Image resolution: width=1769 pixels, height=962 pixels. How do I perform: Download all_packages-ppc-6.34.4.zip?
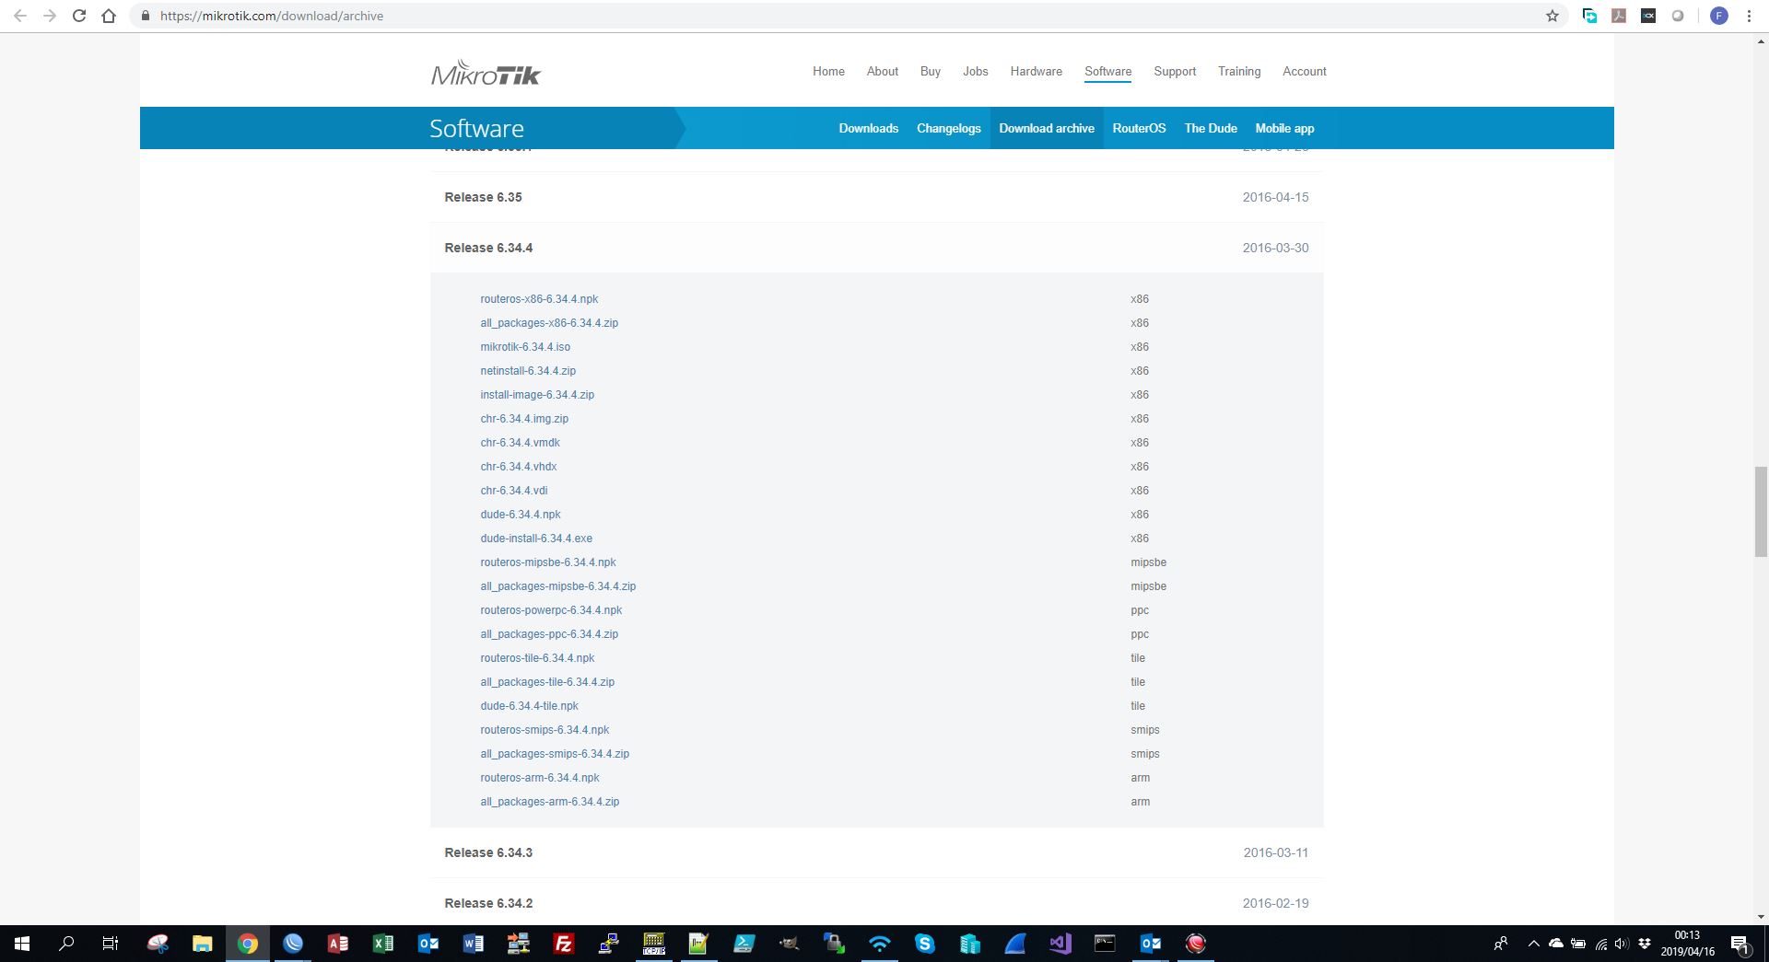(x=549, y=634)
